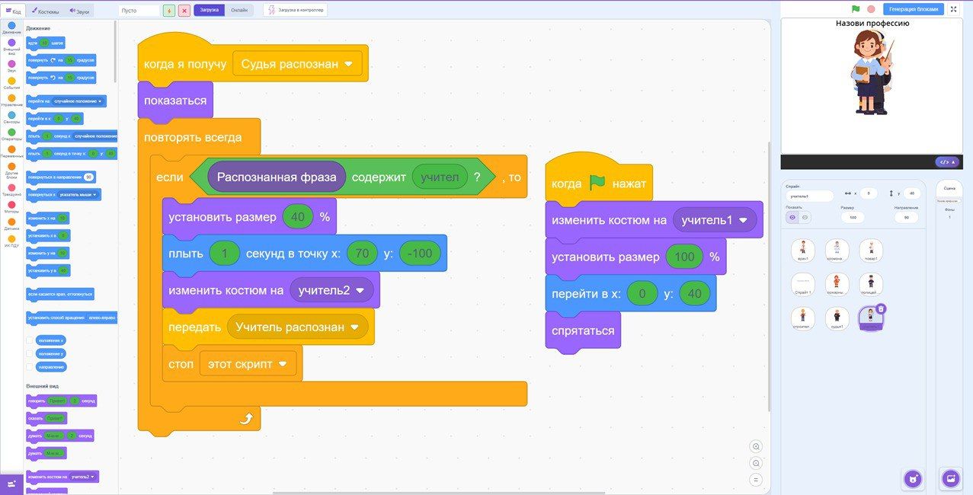This screenshot has width=973, height=495.
Task: Enter fullscreen stage mode
Action: pyautogui.click(x=953, y=9)
